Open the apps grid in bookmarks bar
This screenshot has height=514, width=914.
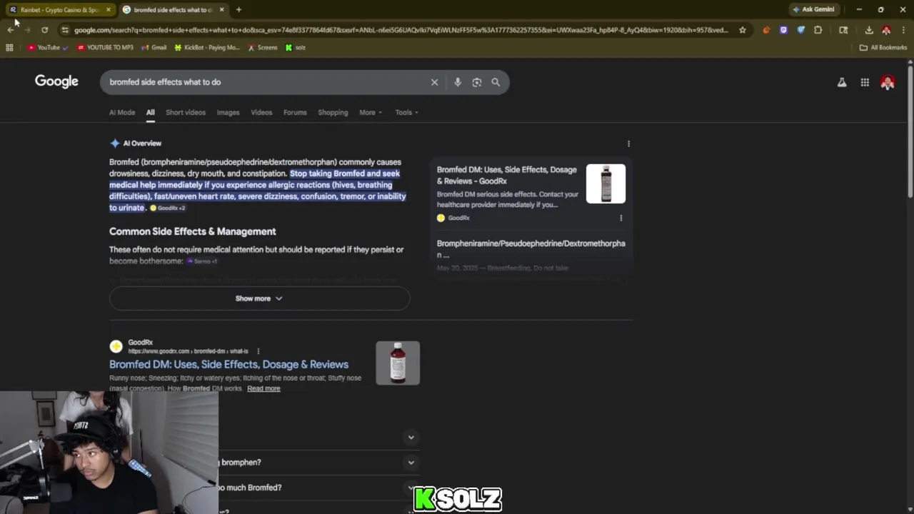tap(9, 48)
